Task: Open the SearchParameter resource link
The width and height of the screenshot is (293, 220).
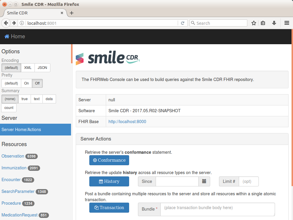Action: [18, 191]
